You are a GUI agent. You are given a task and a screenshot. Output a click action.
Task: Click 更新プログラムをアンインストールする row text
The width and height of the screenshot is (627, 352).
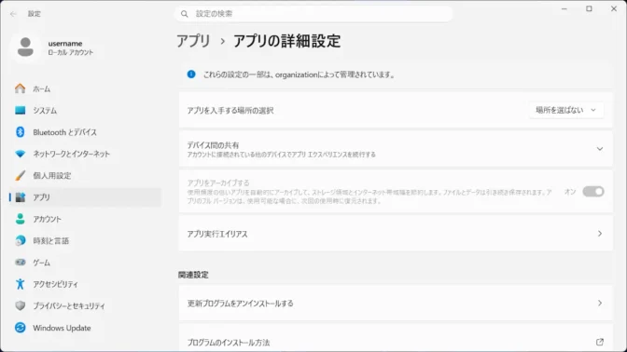pos(240,304)
